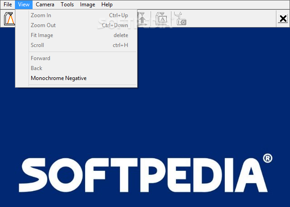Viewport: 290px width, 207px height.
Task: Click the document camera scanner icon
Action: pyautogui.click(x=9, y=19)
